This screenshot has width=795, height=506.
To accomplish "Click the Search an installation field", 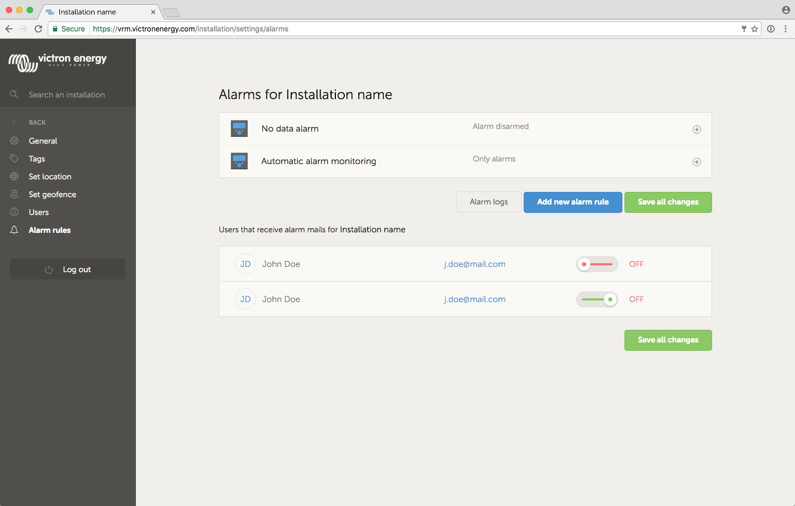I will tap(67, 95).
